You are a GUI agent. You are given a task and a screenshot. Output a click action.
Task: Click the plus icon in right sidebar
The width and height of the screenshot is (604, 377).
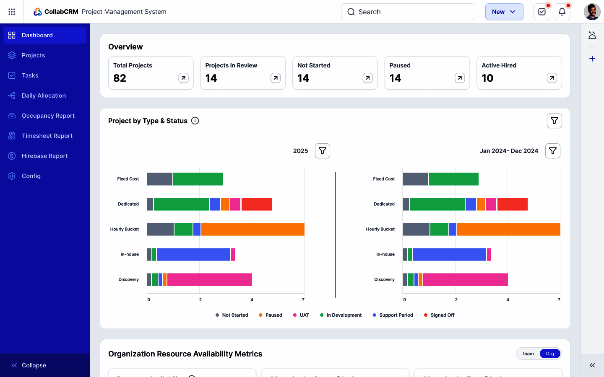[592, 59]
